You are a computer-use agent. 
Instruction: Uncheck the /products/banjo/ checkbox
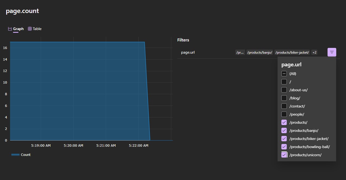(x=284, y=130)
